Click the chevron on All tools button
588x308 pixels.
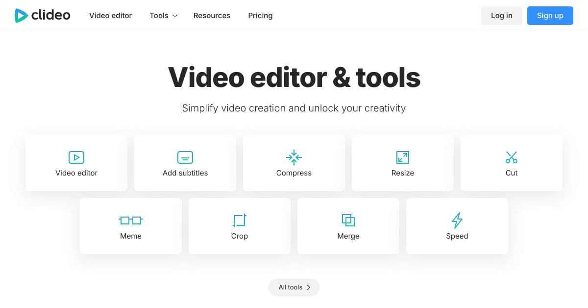click(309, 287)
